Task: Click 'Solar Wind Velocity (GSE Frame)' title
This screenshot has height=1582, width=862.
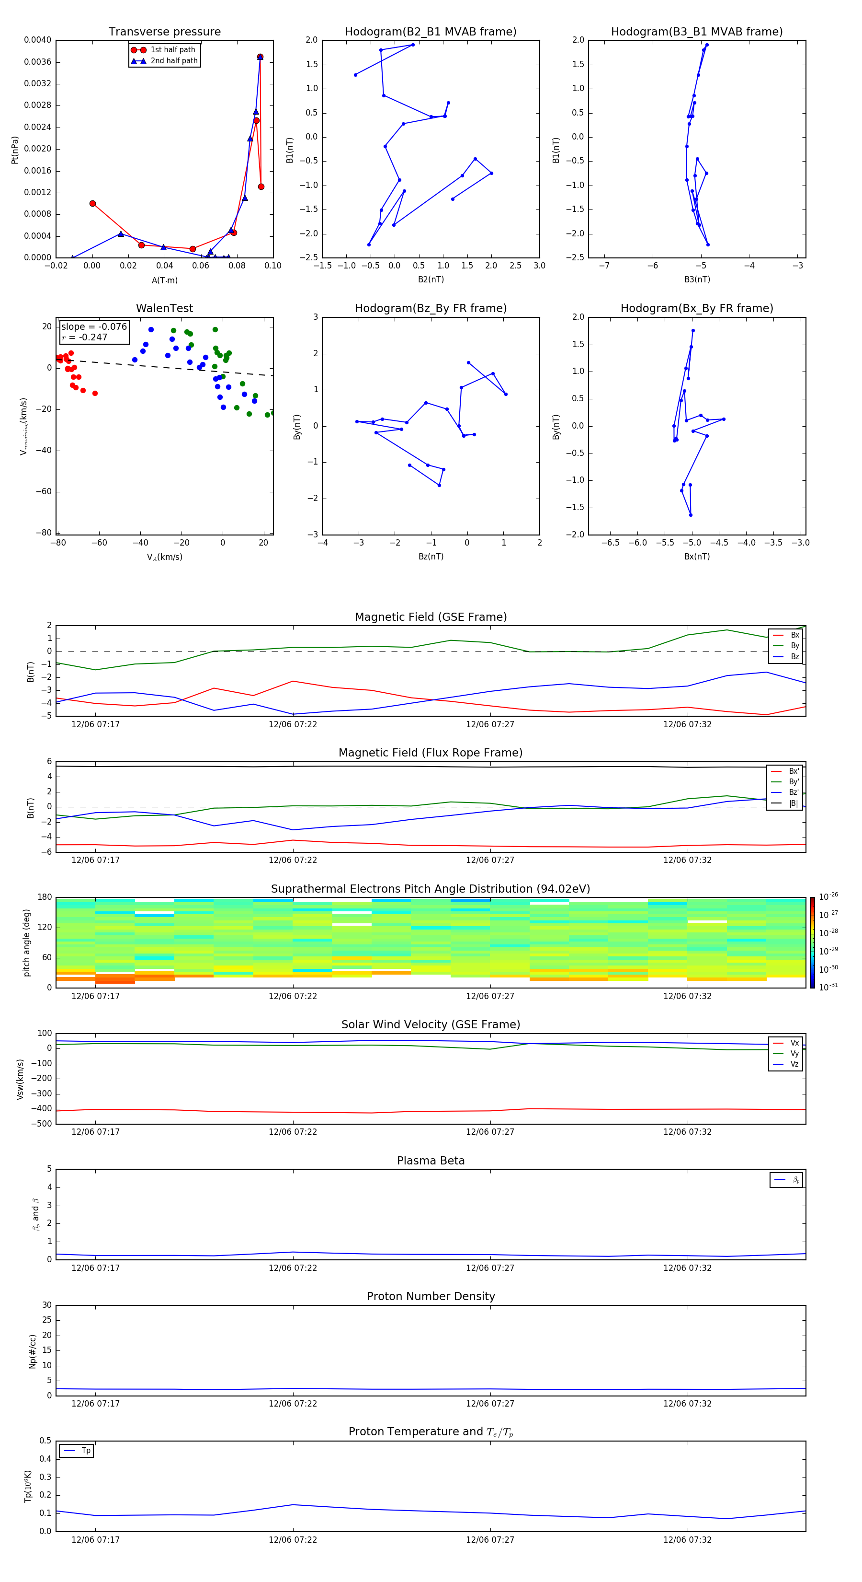Action: pyautogui.click(x=431, y=1024)
